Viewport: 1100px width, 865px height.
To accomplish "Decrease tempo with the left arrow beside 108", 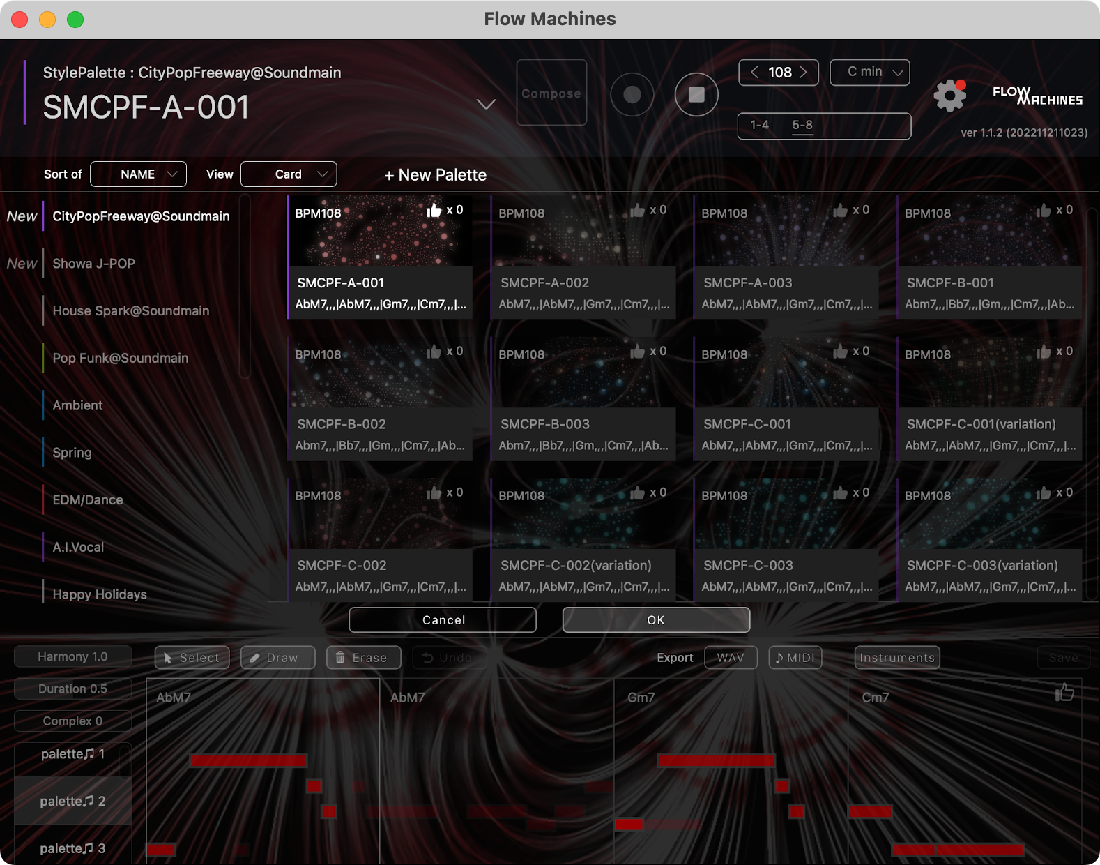I will tap(754, 72).
